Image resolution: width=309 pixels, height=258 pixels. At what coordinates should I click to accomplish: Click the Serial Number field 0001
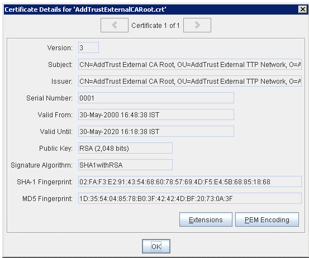coord(156,98)
